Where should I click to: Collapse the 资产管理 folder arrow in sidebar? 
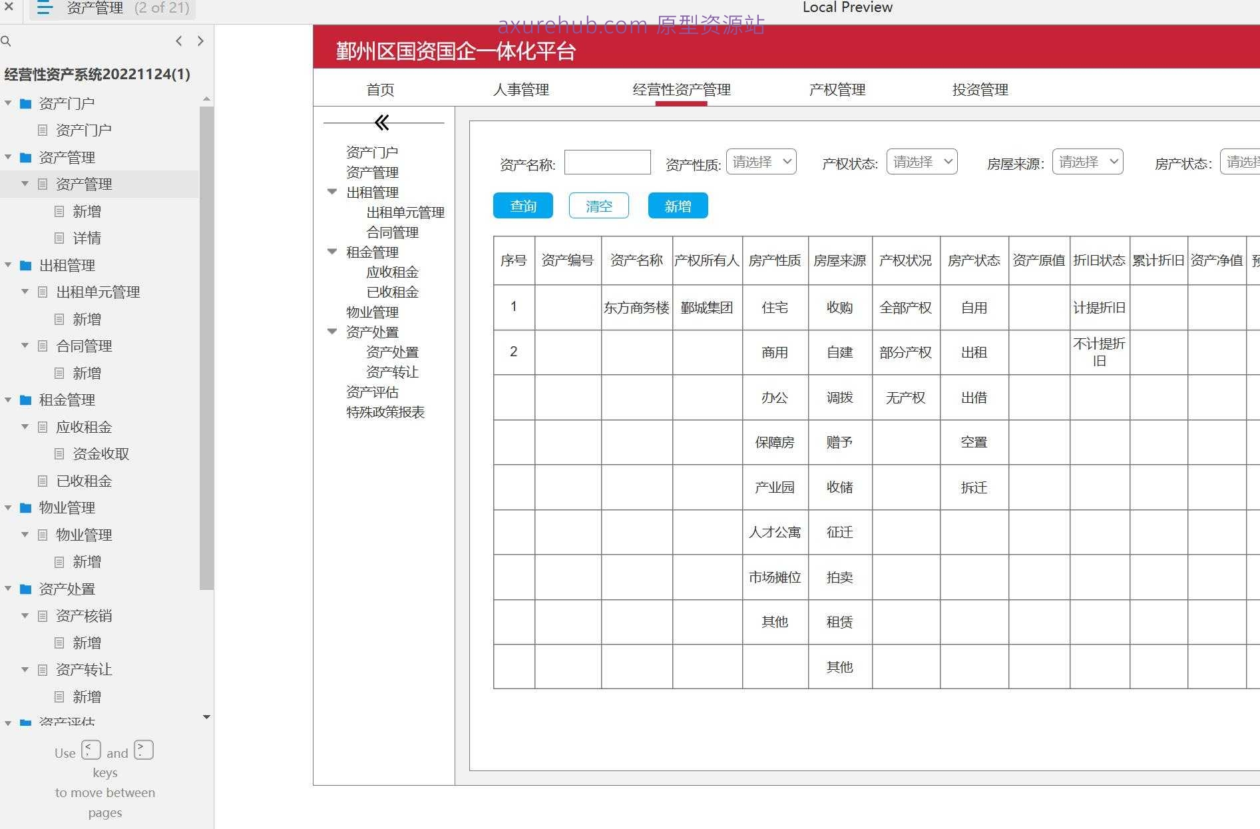8,157
